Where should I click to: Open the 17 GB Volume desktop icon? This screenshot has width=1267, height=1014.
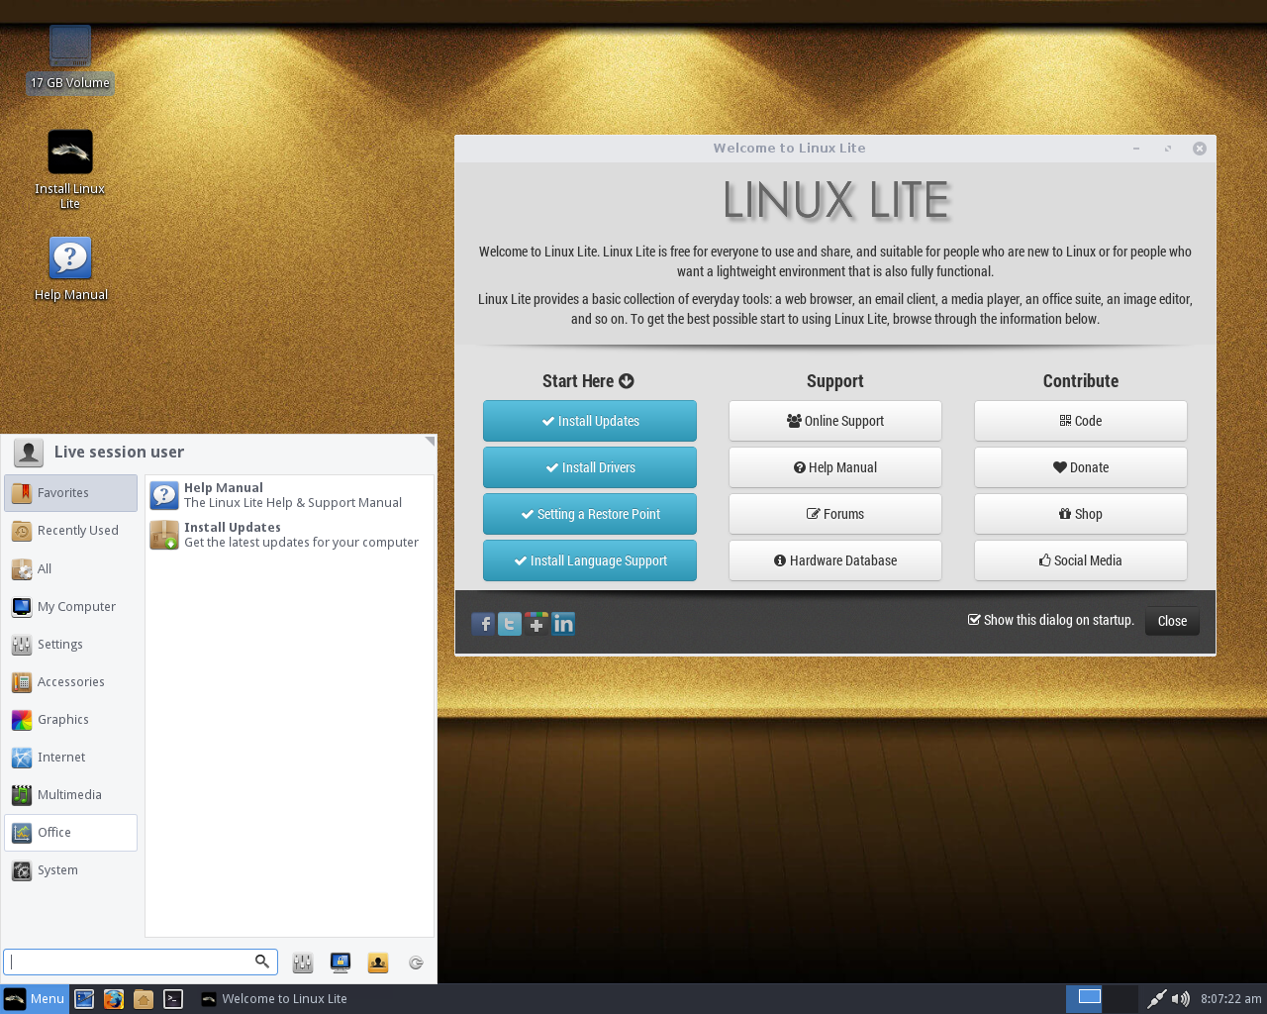pyautogui.click(x=69, y=59)
